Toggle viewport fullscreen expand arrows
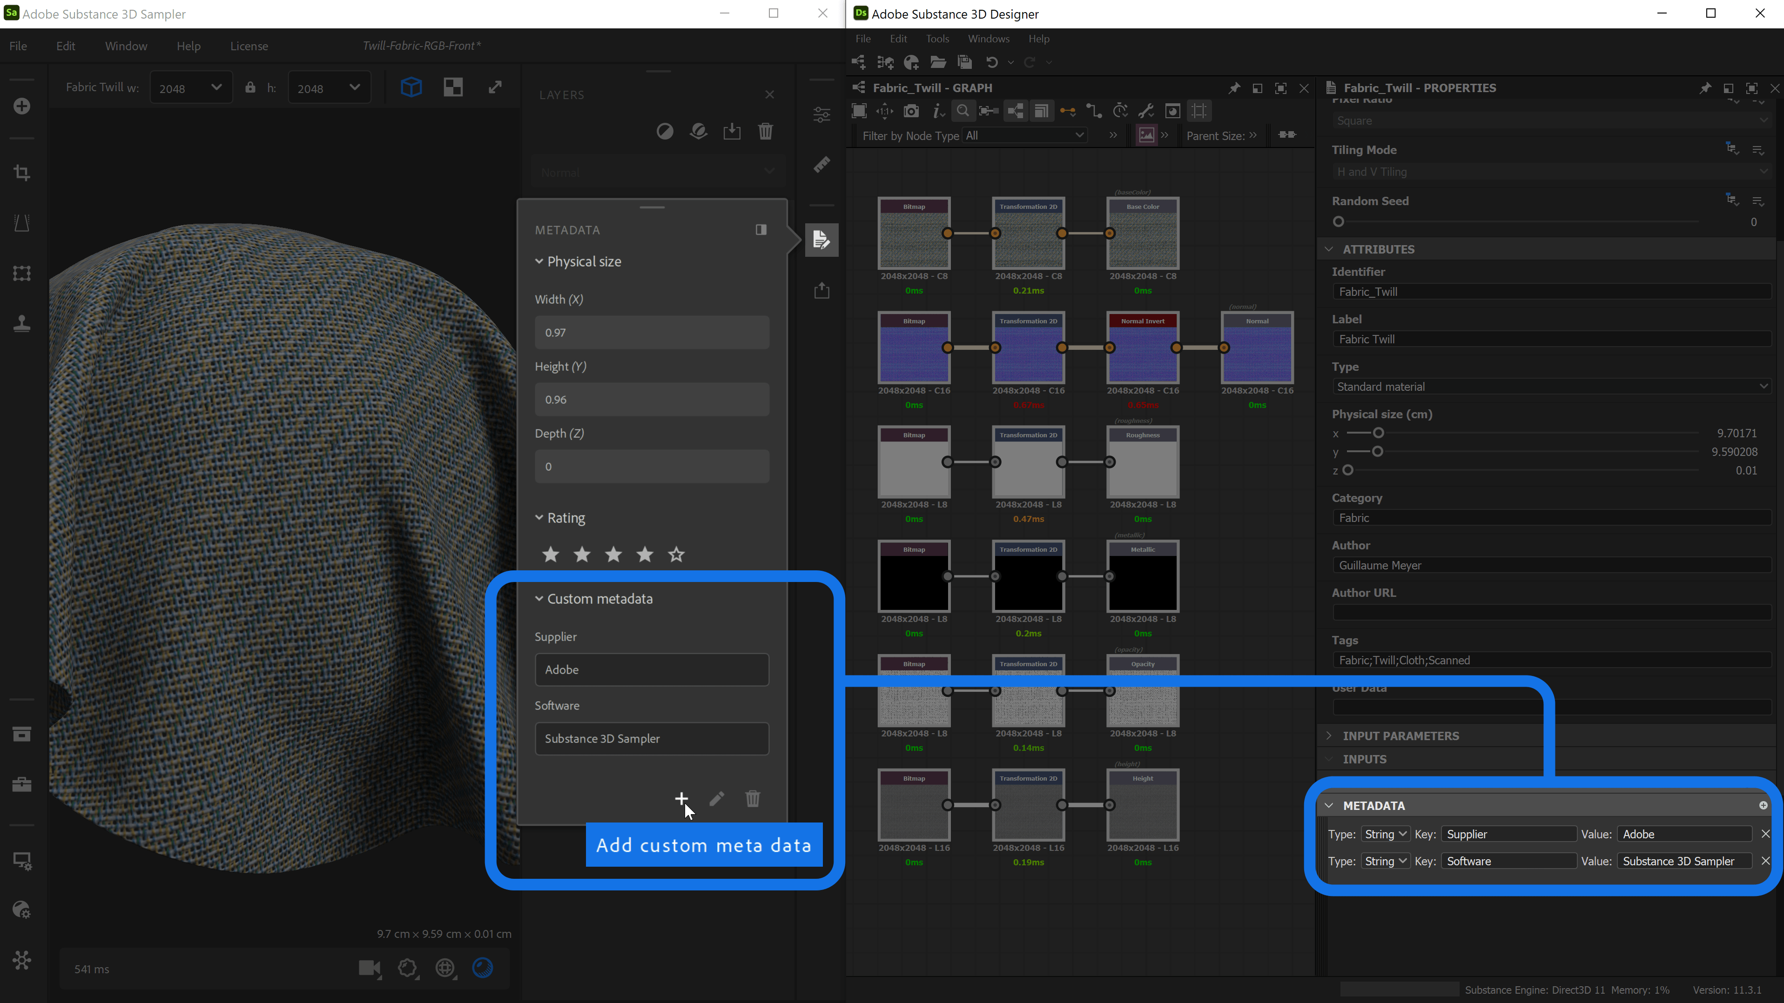The width and height of the screenshot is (1784, 1003). [495, 87]
